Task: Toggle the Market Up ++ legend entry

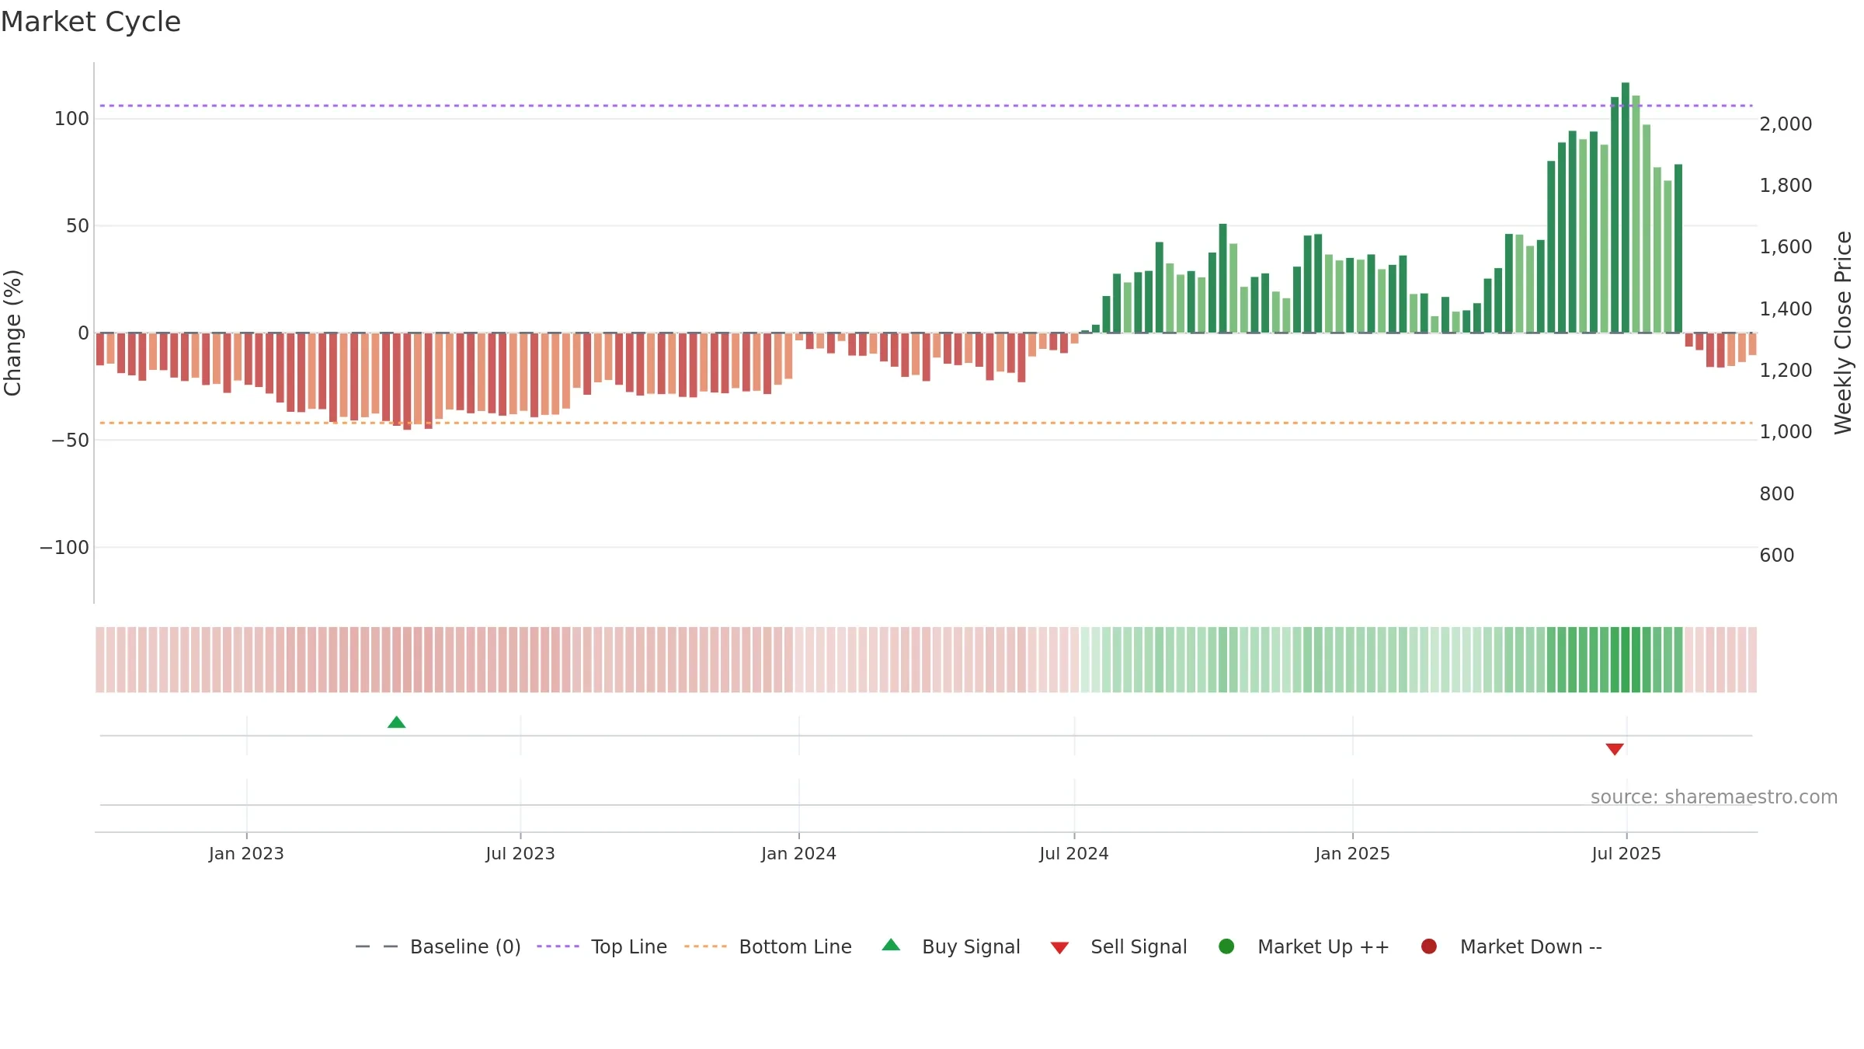Action: click(x=1304, y=946)
